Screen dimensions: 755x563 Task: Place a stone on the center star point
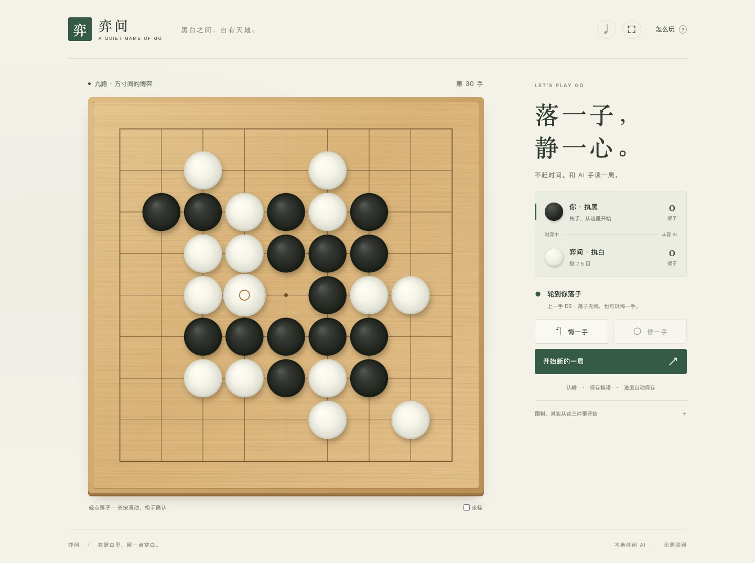click(286, 295)
